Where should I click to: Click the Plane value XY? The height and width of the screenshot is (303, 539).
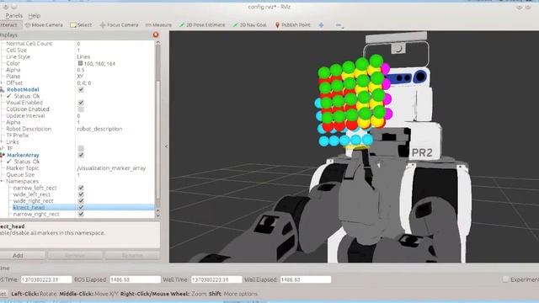(x=80, y=77)
